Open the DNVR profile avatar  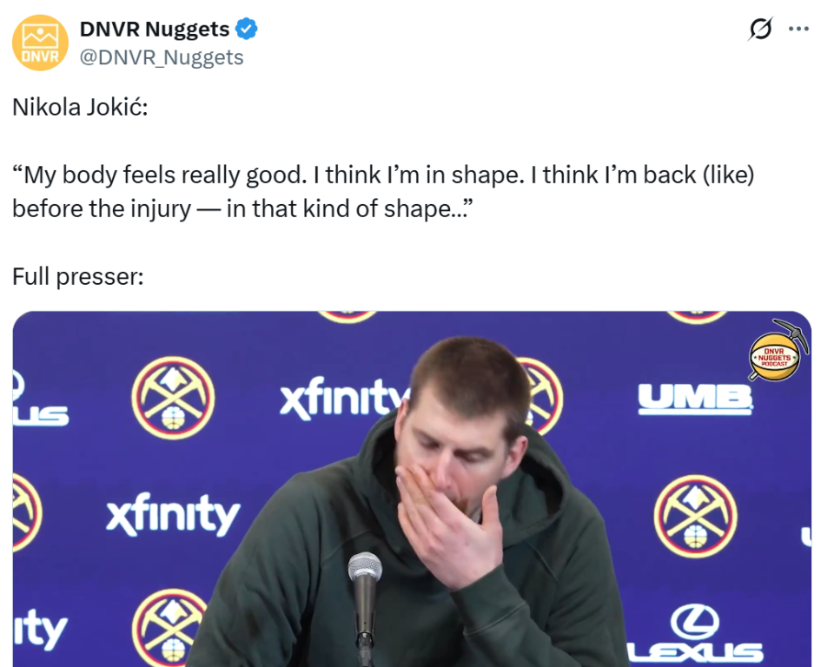(x=41, y=43)
